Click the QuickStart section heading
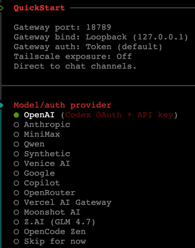 39,8
